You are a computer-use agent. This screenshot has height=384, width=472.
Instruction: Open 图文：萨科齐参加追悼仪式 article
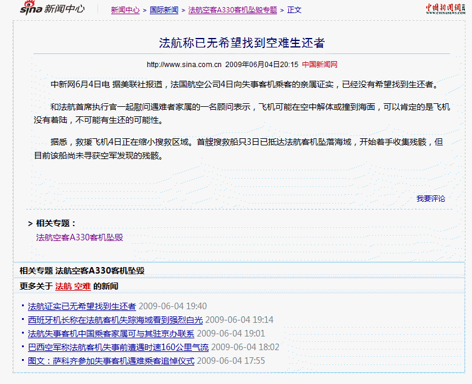[x=111, y=361]
